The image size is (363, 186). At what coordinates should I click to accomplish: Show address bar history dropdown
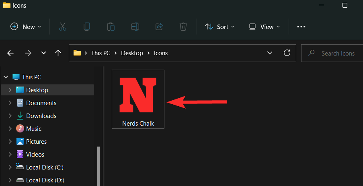270,53
